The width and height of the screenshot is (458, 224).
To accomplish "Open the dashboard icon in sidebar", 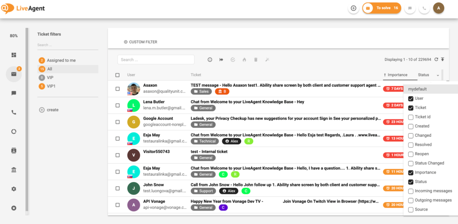I will (14, 55).
